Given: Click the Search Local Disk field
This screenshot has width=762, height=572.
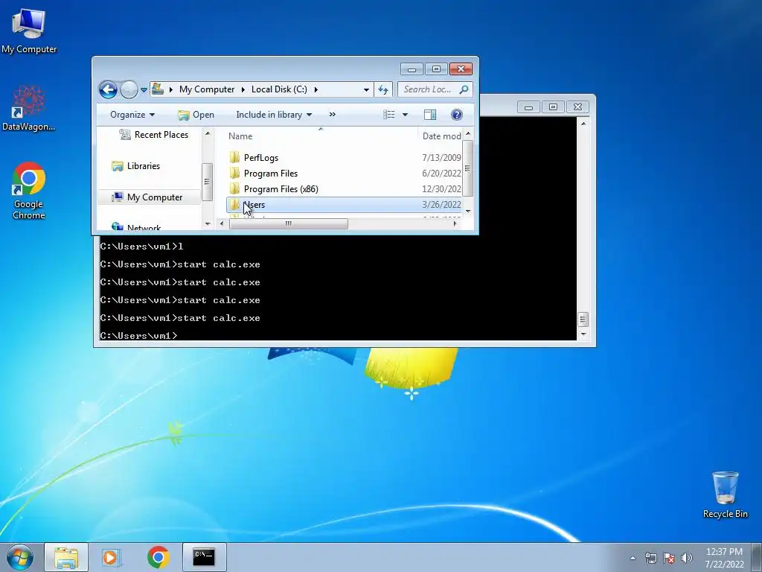Looking at the screenshot, I should click(428, 89).
